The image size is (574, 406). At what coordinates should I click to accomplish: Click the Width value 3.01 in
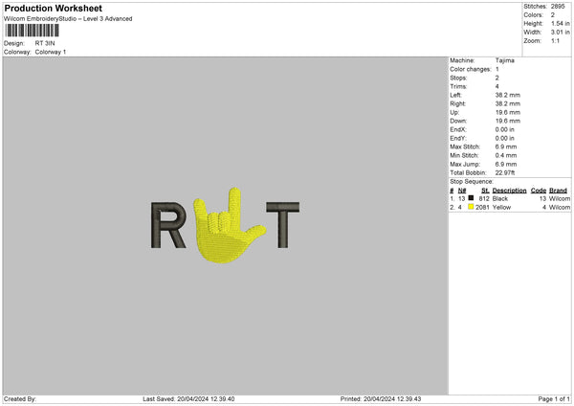[x=561, y=33]
